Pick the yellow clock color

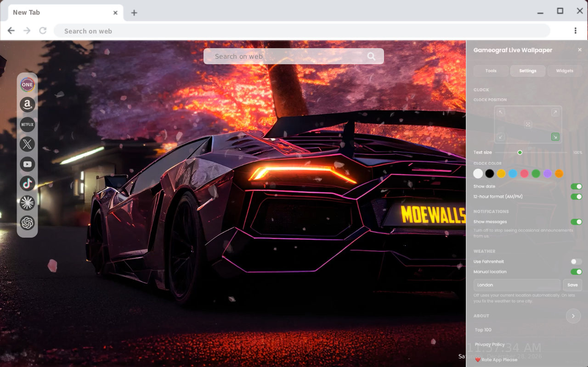[x=501, y=173]
